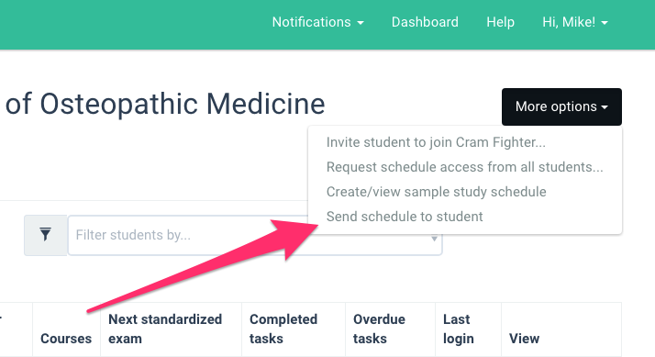
Task: Choose Send schedule to student
Action: tap(405, 217)
